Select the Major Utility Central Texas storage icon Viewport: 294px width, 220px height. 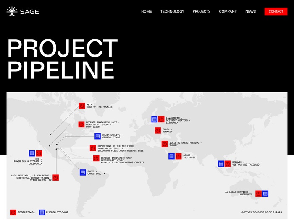98,136
